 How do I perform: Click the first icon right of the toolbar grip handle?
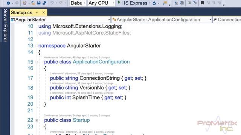pos(176,3)
